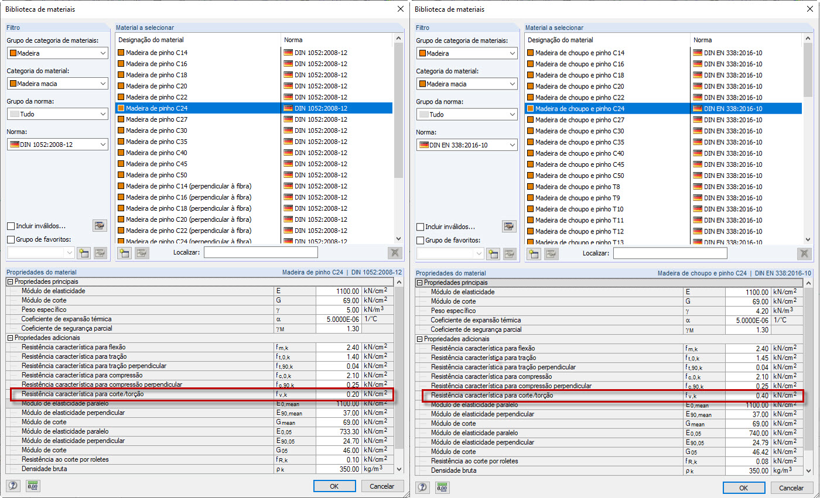
Task: Enable Grupo de favoritos in DIN 1052 dialog
Action: click(x=11, y=239)
